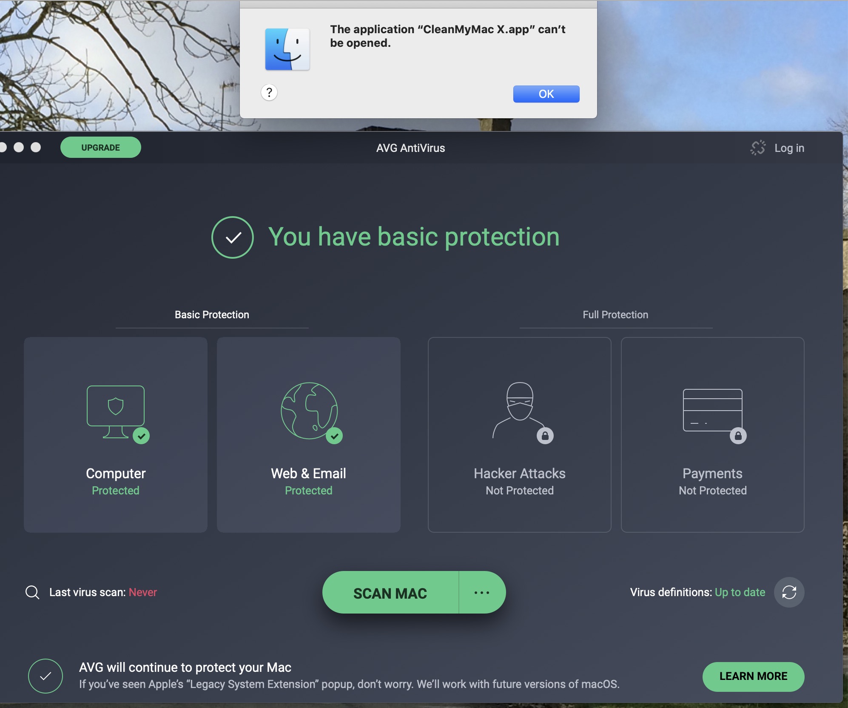Viewport: 848px width, 708px height.
Task: Click the red Never scan status text
Action: (142, 592)
